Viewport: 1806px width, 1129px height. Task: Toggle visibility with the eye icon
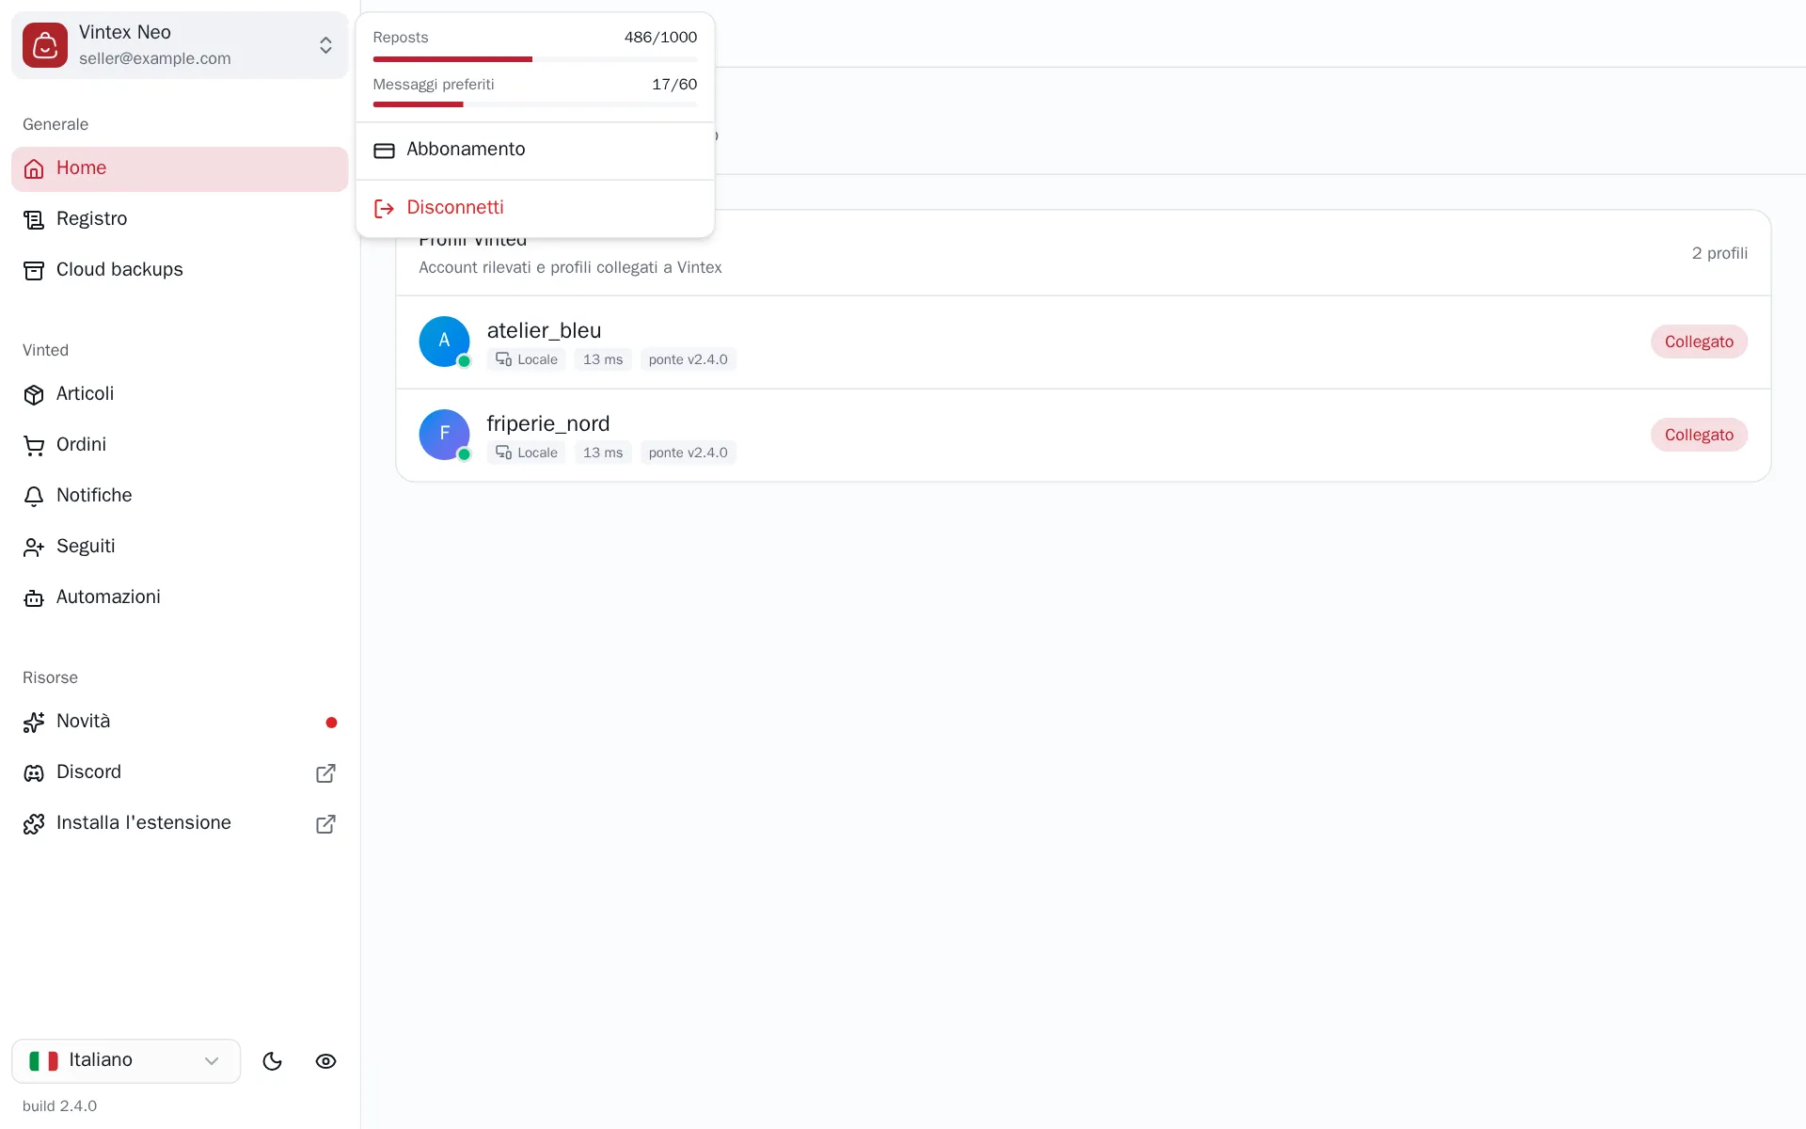pos(325,1061)
